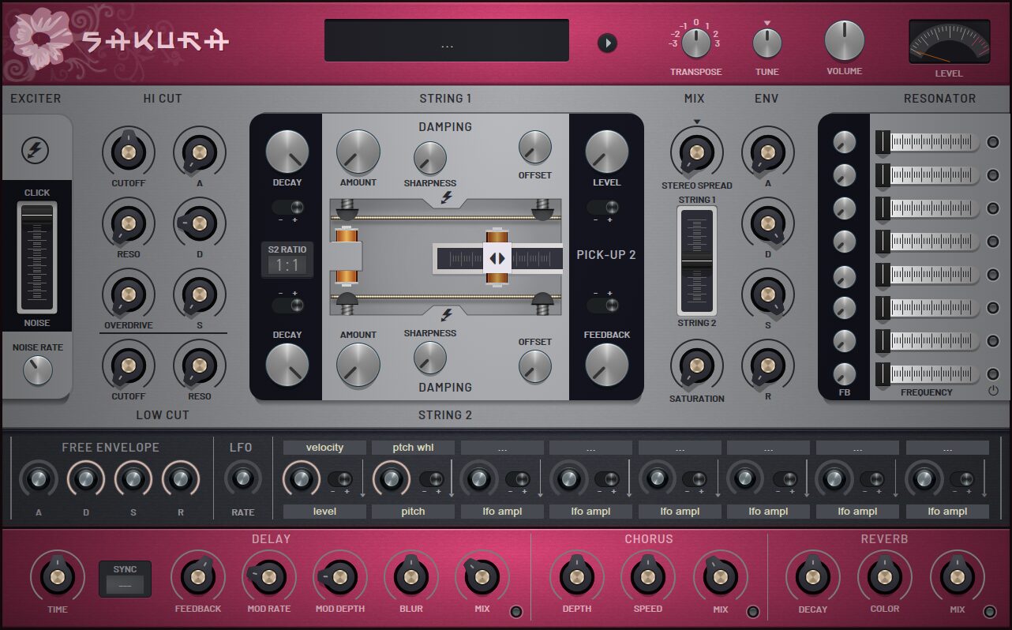The height and width of the screenshot is (630, 1012).
Task: Click the String 2 damping Offset knob
Action: click(535, 366)
